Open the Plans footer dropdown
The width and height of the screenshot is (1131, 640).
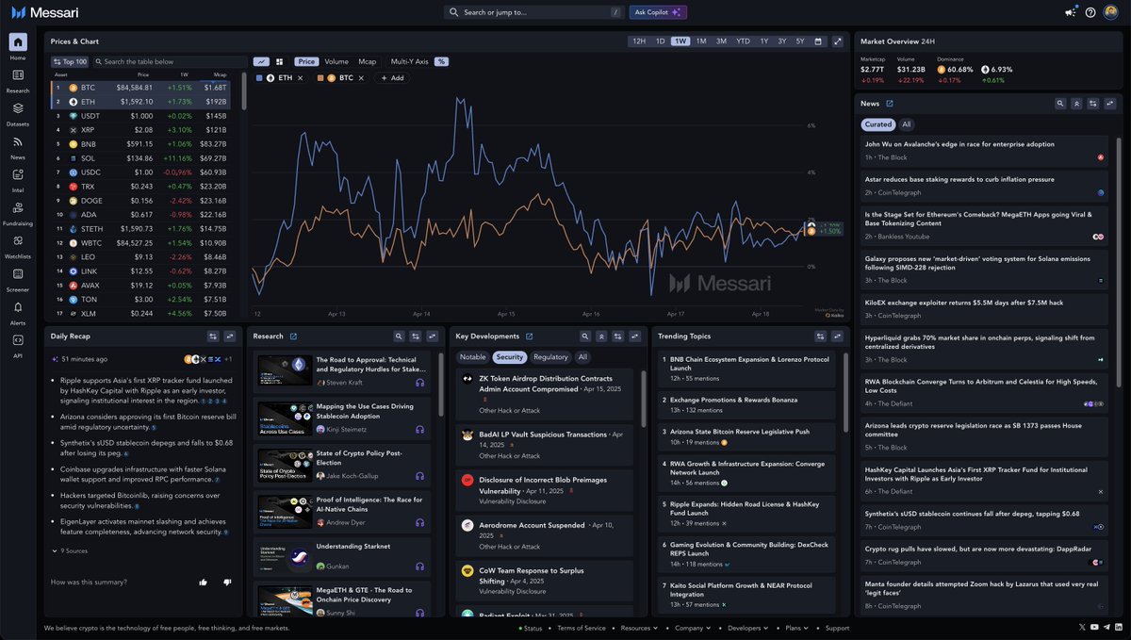795,628
